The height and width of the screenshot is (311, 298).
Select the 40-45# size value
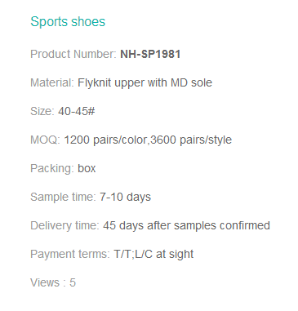pyautogui.click(x=77, y=111)
